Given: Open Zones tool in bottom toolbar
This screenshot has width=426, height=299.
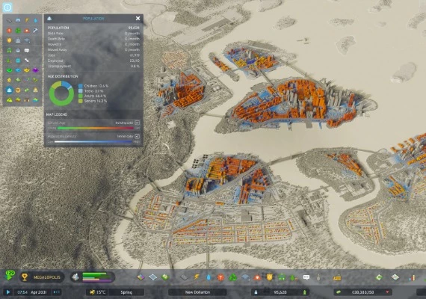Looking at the screenshot, I should (141, 277).
